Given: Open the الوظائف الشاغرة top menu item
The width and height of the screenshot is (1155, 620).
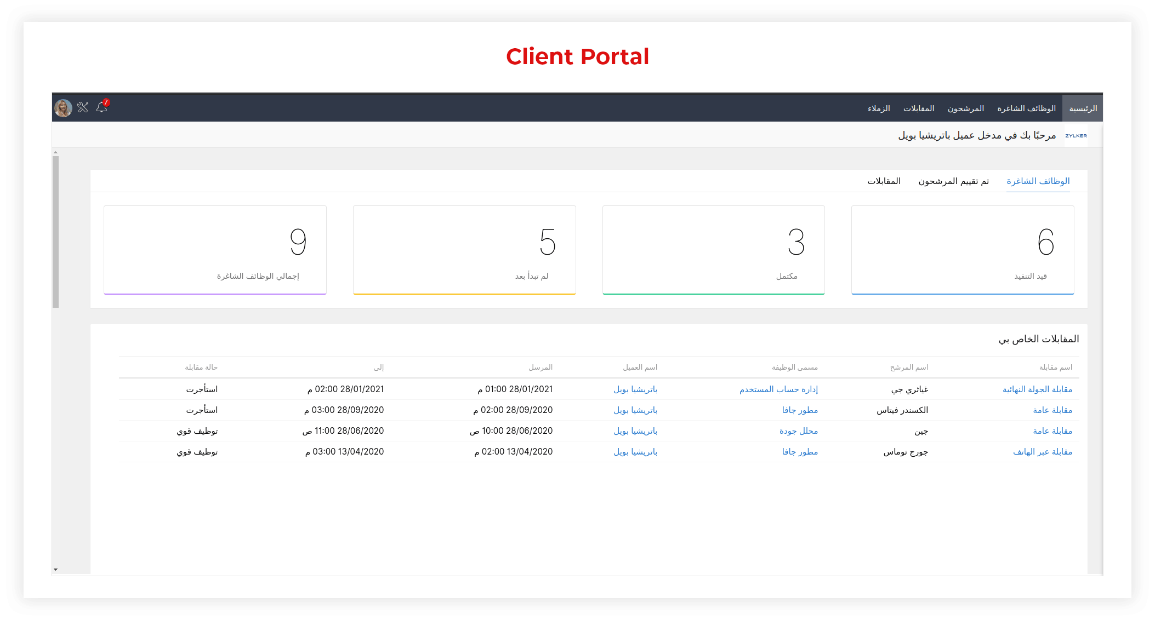Looking at the screenshot, I should [x=1026, y=108].
